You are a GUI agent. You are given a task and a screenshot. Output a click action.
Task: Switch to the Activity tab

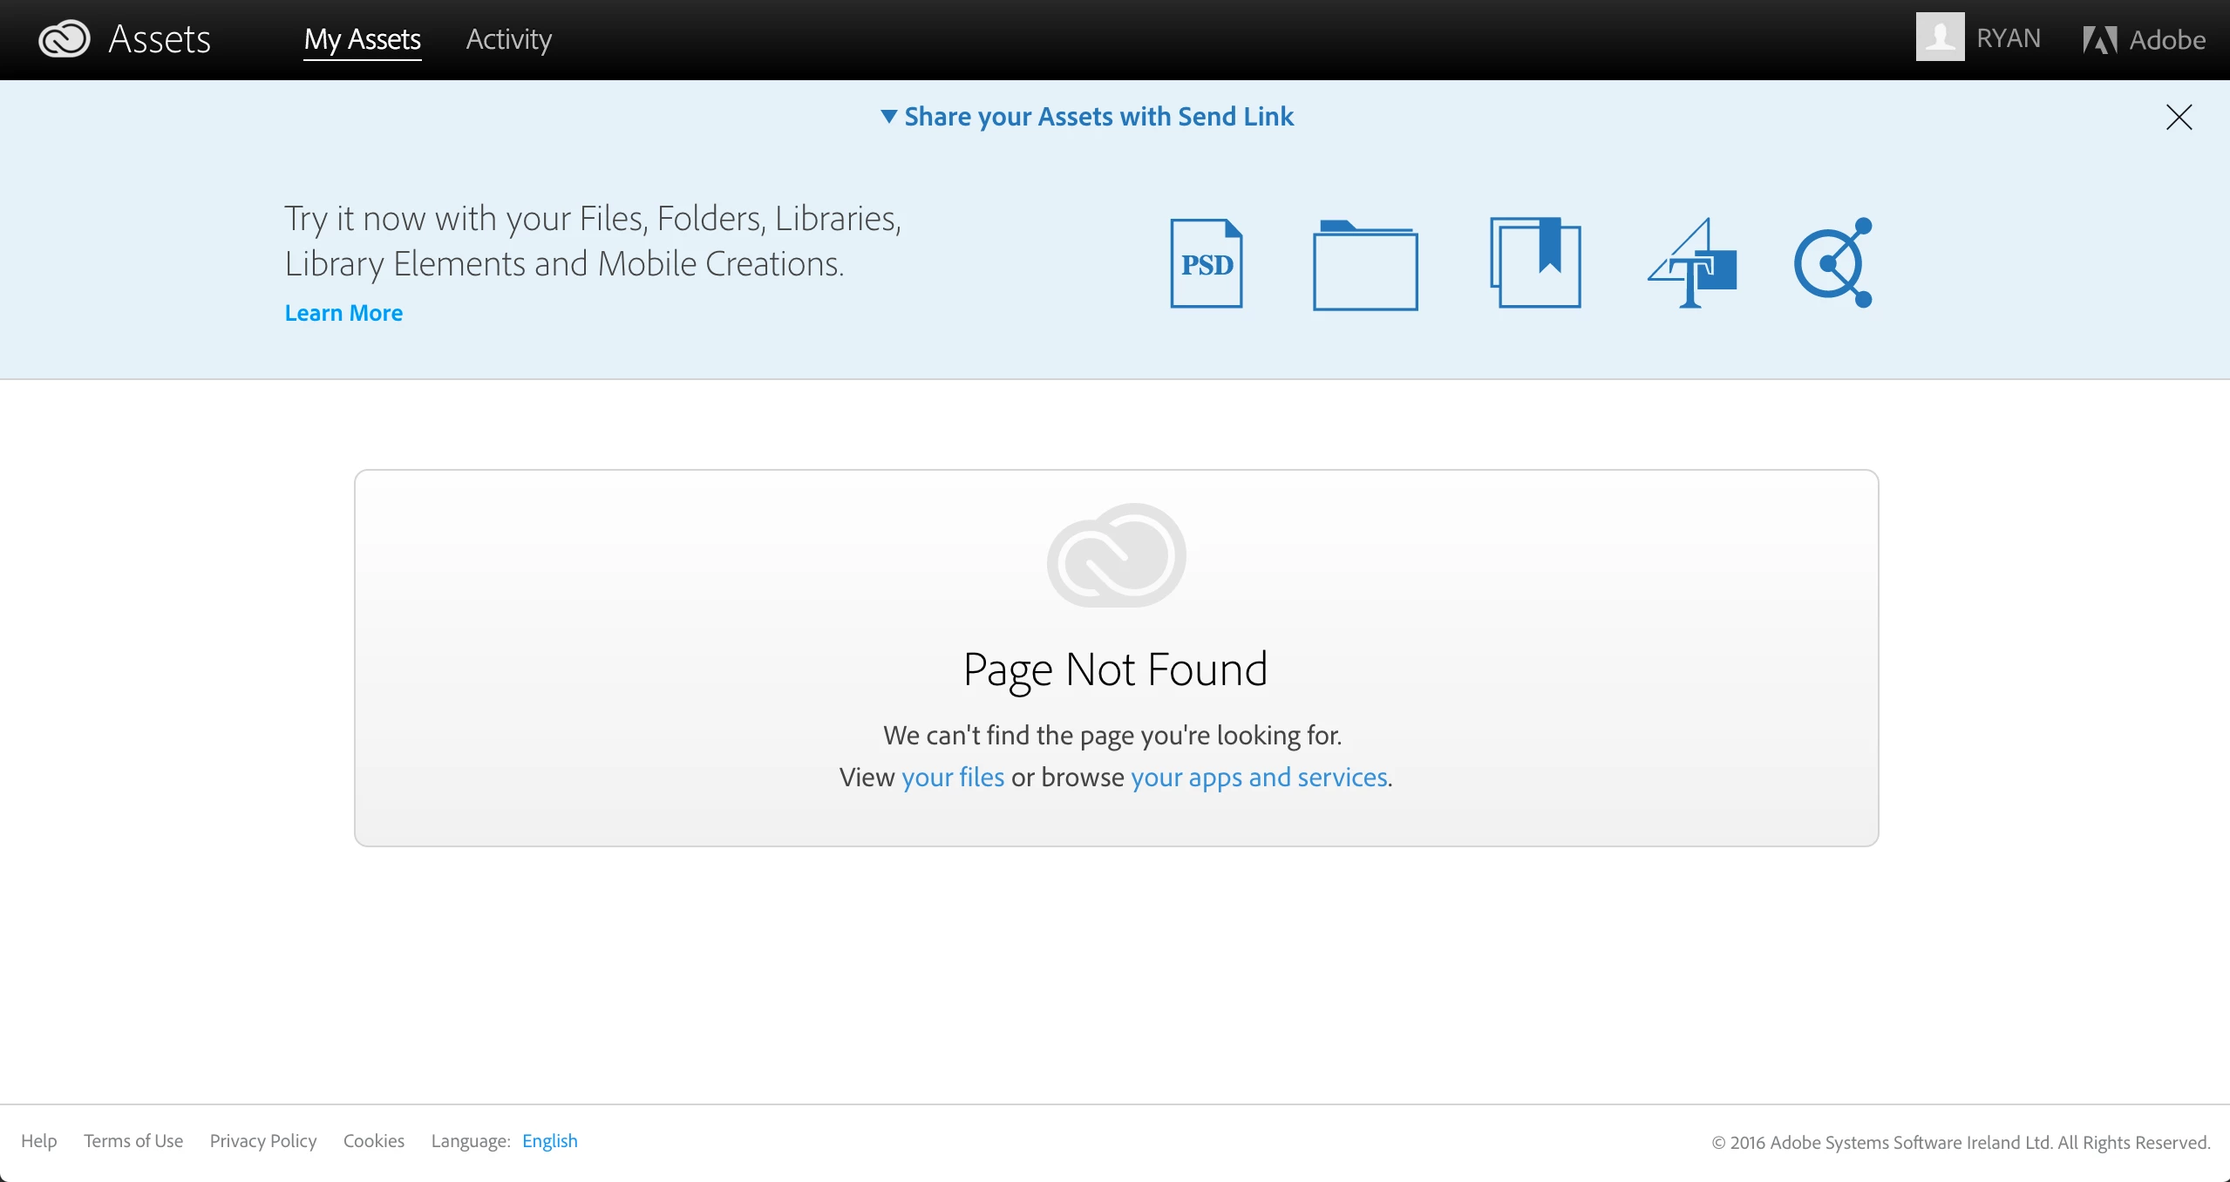pos(508,39)
